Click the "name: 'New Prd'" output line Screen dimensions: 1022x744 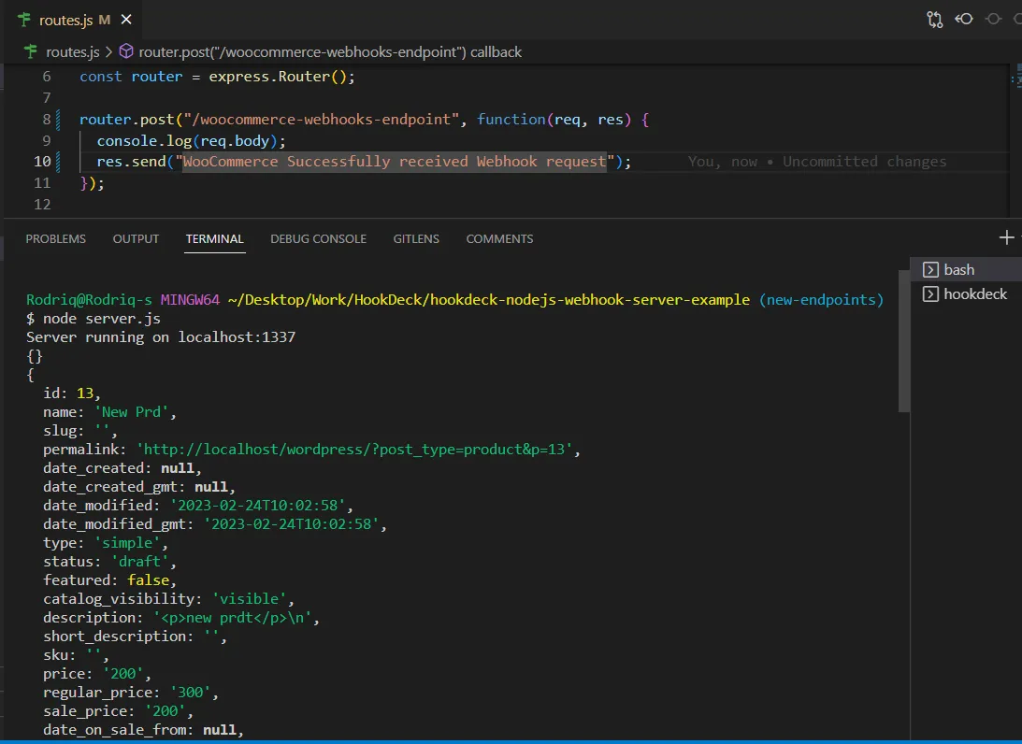coord(109,412)
